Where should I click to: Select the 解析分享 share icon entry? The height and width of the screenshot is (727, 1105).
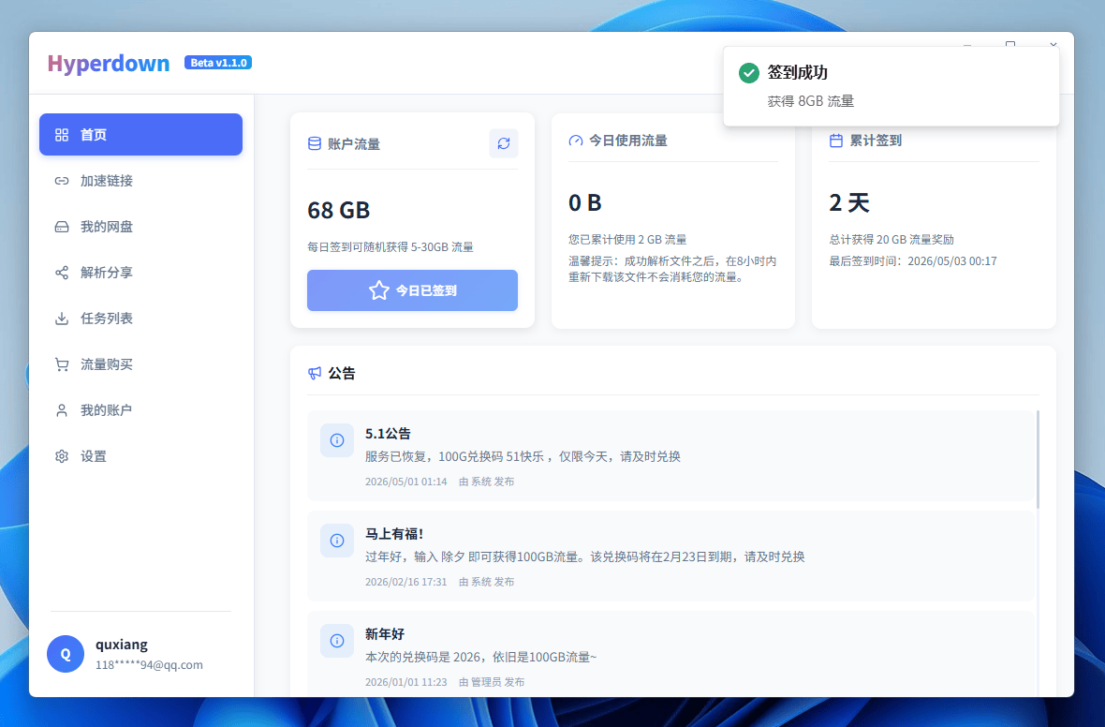62,273
